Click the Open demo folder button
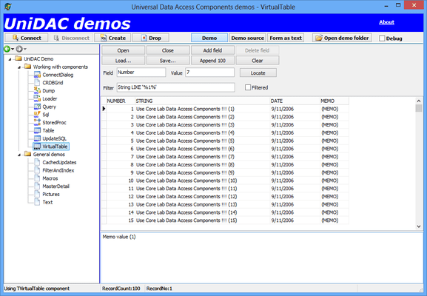Viewport: 427px width, 296px height. pos(342,38)
